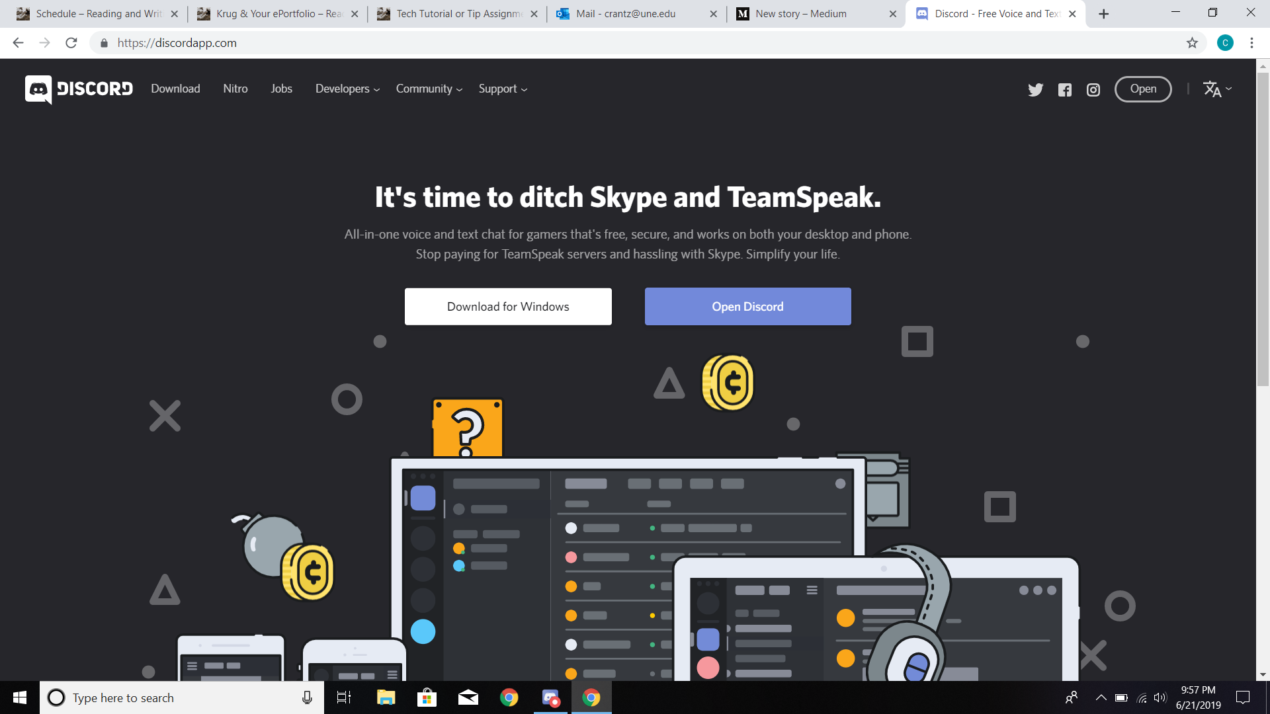
Task: Click the Chrome browser taskbar icon
Action: point(592,697)
